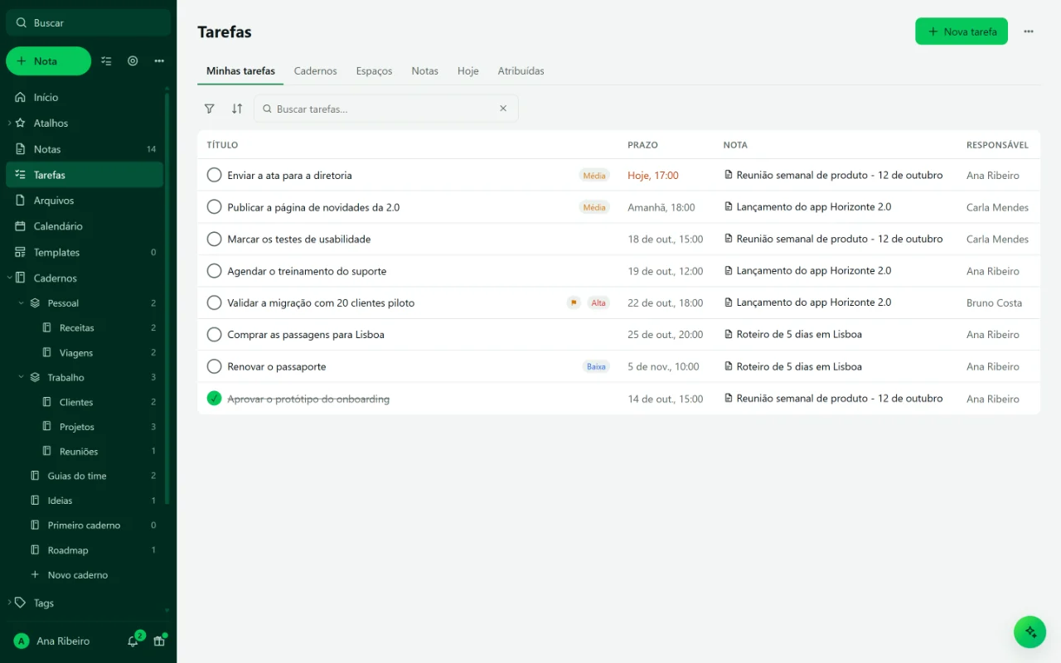The image size is (1061, 663).
Task: Switch to the Espaços tab
Action: click(374, 71)
